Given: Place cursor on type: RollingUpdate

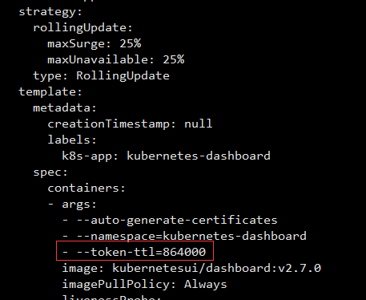Looking at the screenshot, I should (x=101, y=76).
